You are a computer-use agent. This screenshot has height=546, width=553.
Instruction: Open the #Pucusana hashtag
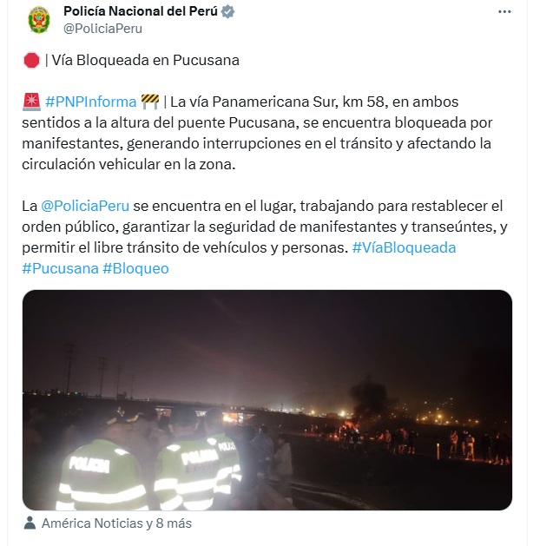point(60,268)
